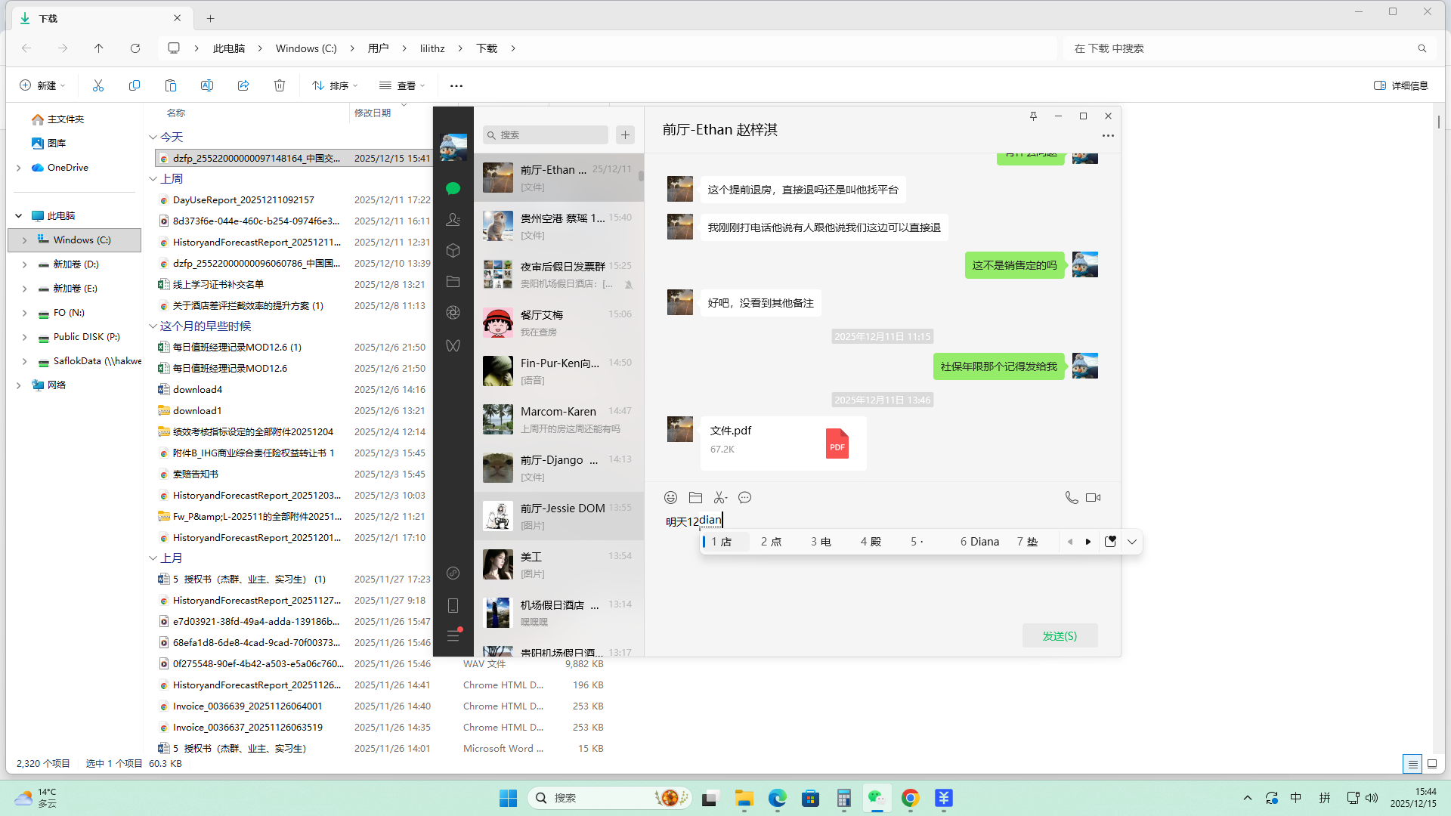Open the 排序 sort dropdown
The image size is (1451, 816).
[335, 85]
